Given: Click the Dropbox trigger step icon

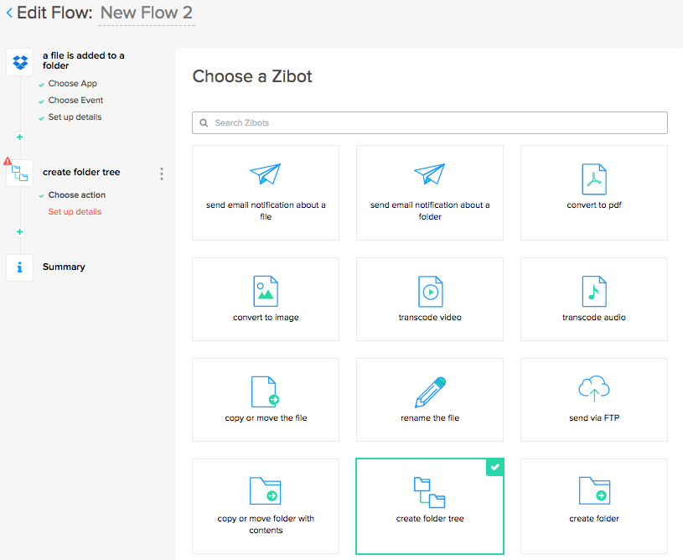Looking at the screenshot, I should coord(20,62).
